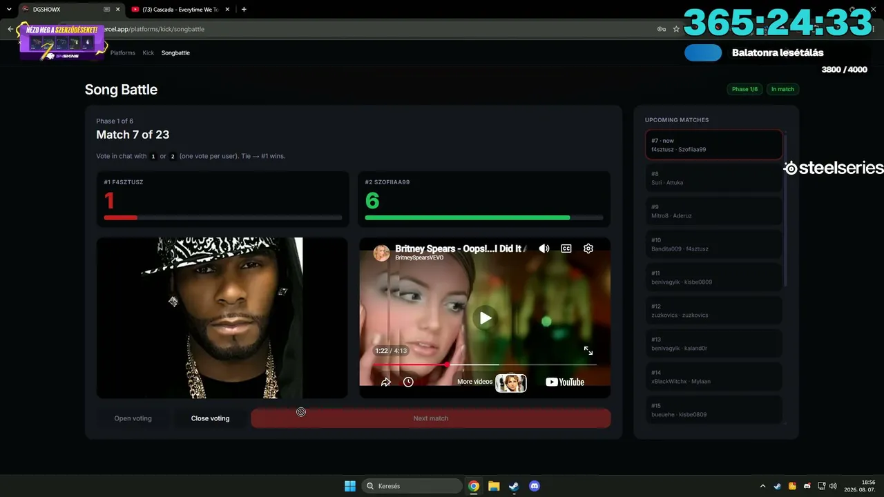Toggle closed captions on the YouTube player
The image size is (884, 497).
tap(566, 248)
